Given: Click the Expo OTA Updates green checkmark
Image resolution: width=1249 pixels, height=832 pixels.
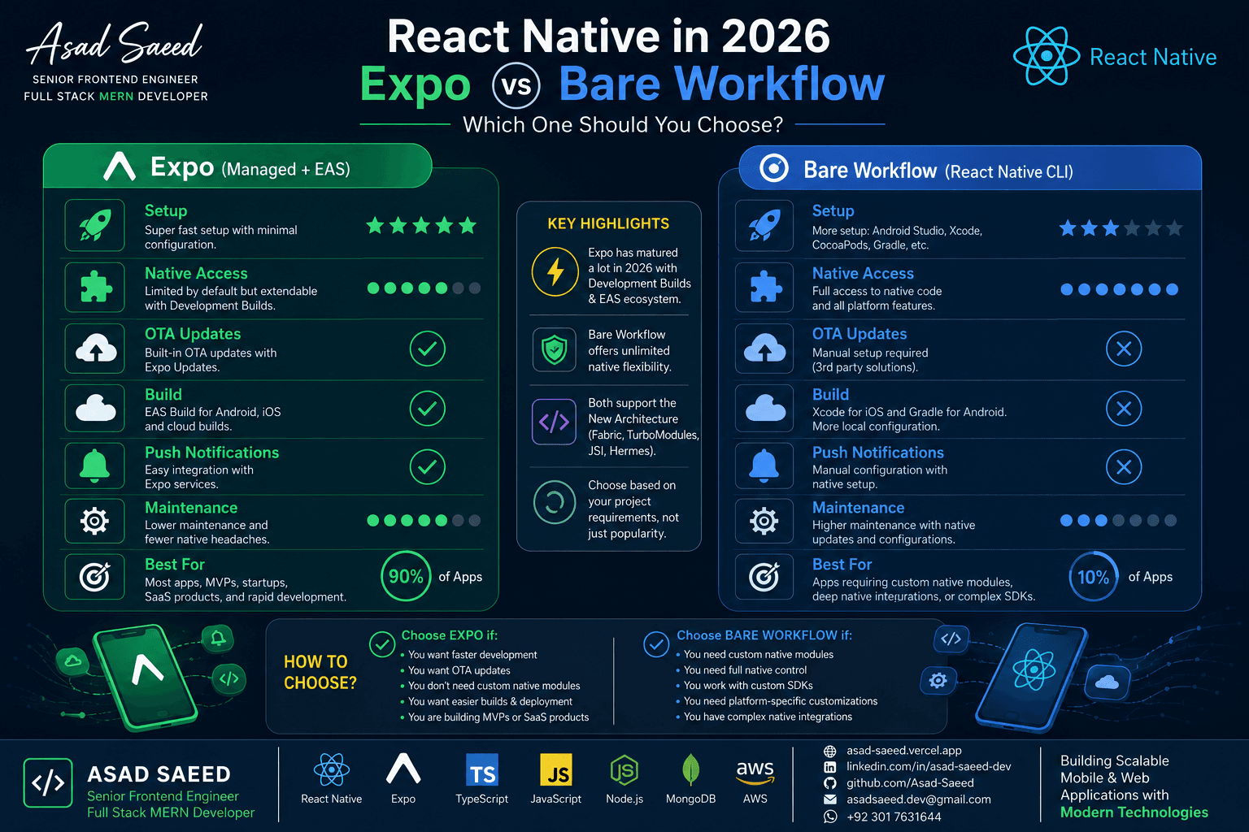Looking at the screenshot, I should click(427, 349).
